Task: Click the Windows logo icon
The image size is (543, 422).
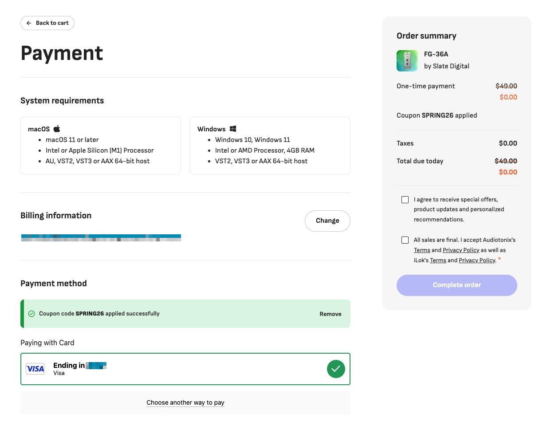Action: point(233,129)
